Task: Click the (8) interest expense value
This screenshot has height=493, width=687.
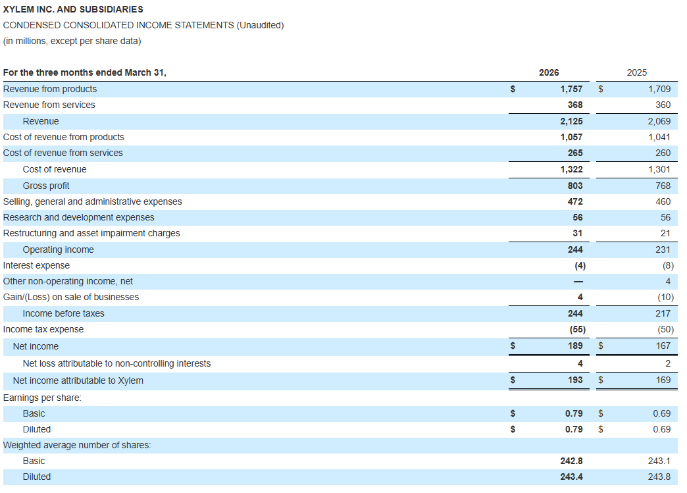Action: pyautogui.click(x=668, y=265)
